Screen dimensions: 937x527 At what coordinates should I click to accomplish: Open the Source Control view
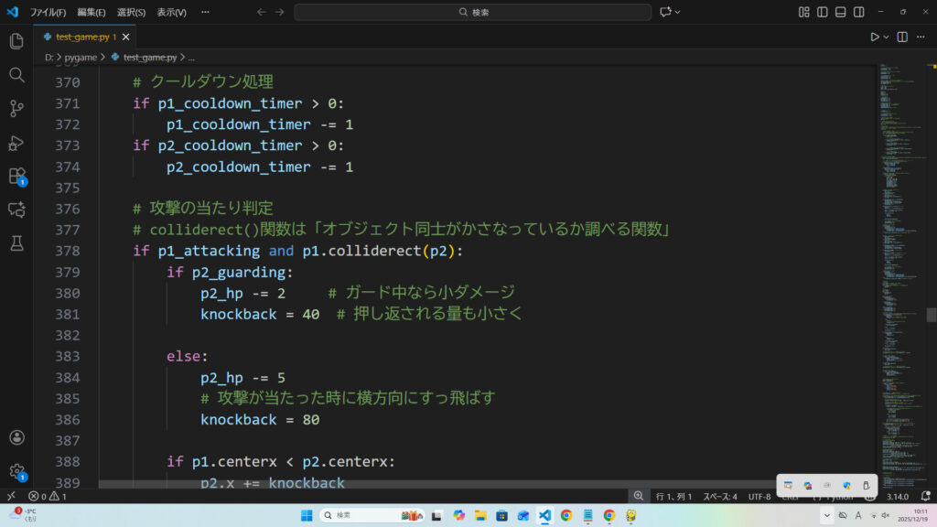pos(16,109)
